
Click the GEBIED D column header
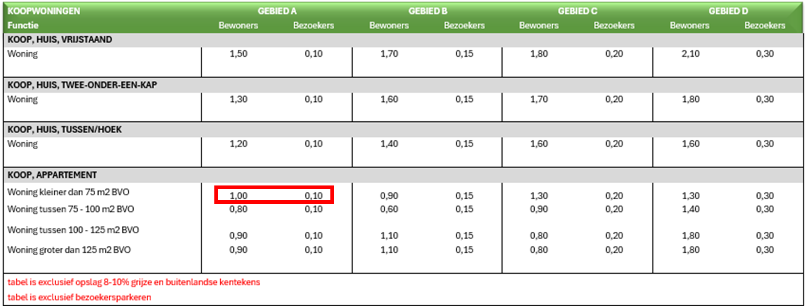[x=728, y=11]
